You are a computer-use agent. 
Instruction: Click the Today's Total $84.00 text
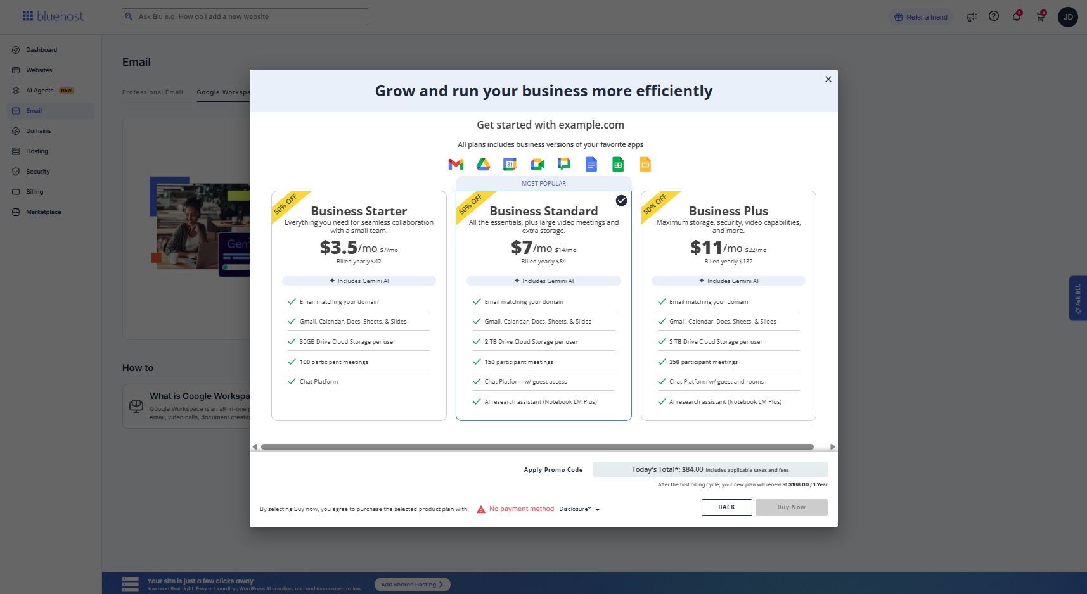(667, 469)
